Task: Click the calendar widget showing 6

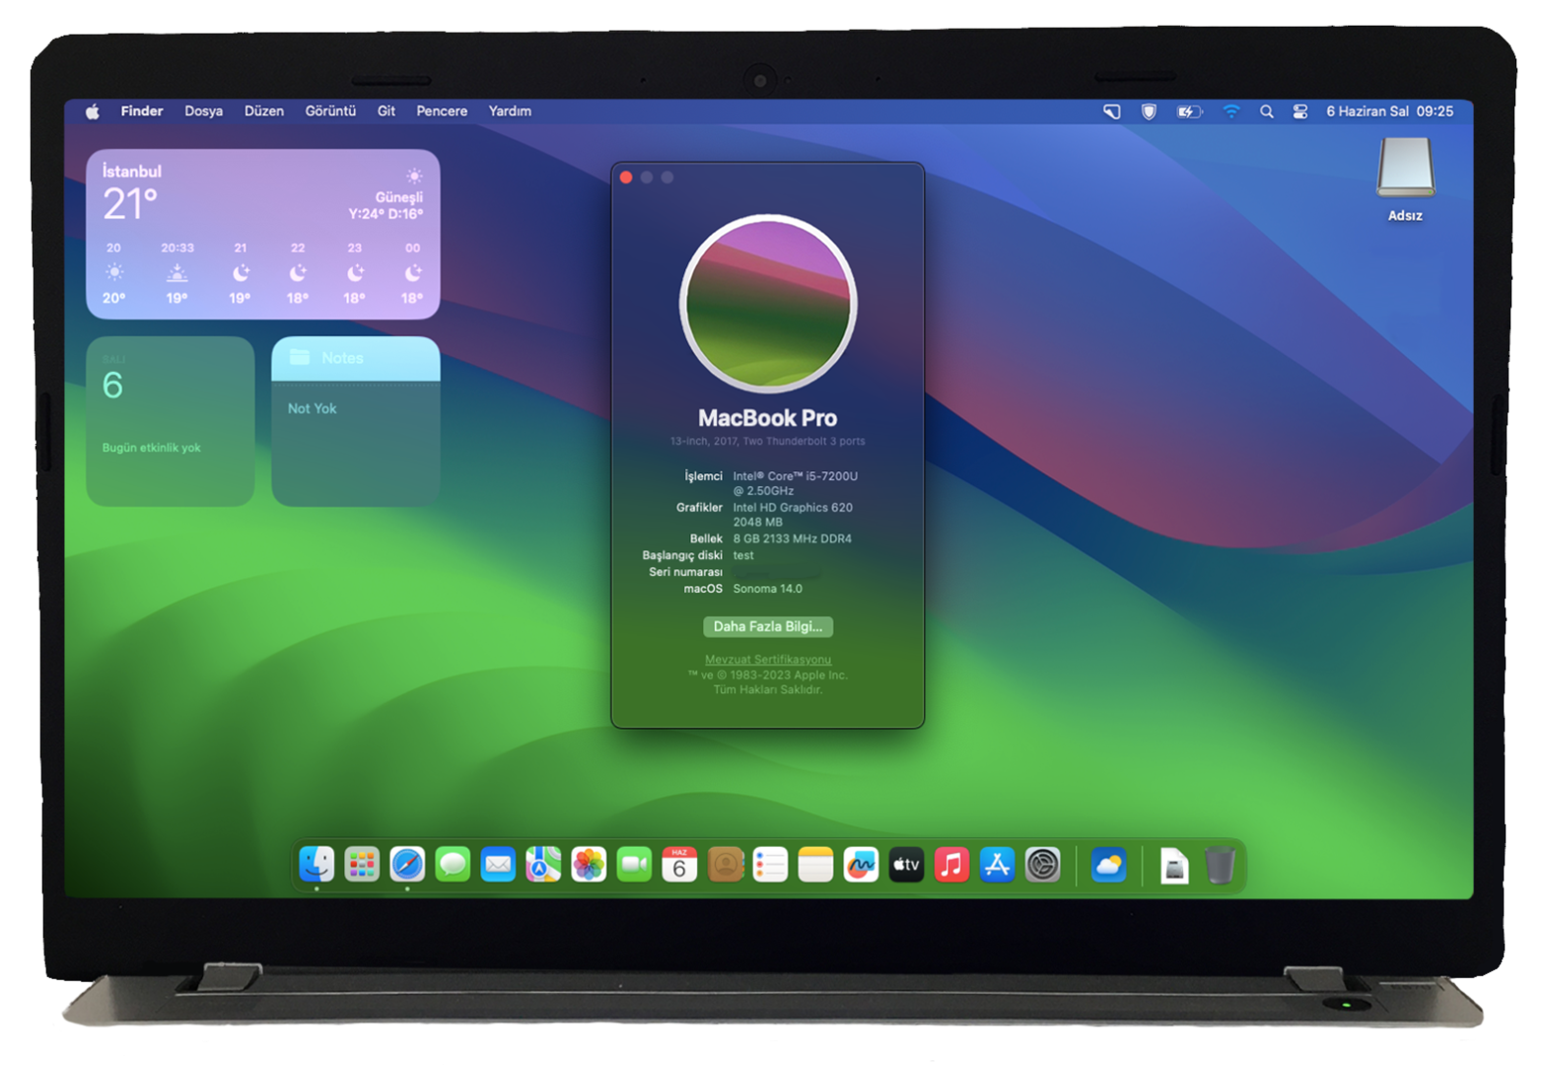Action: tap(171, 421)
